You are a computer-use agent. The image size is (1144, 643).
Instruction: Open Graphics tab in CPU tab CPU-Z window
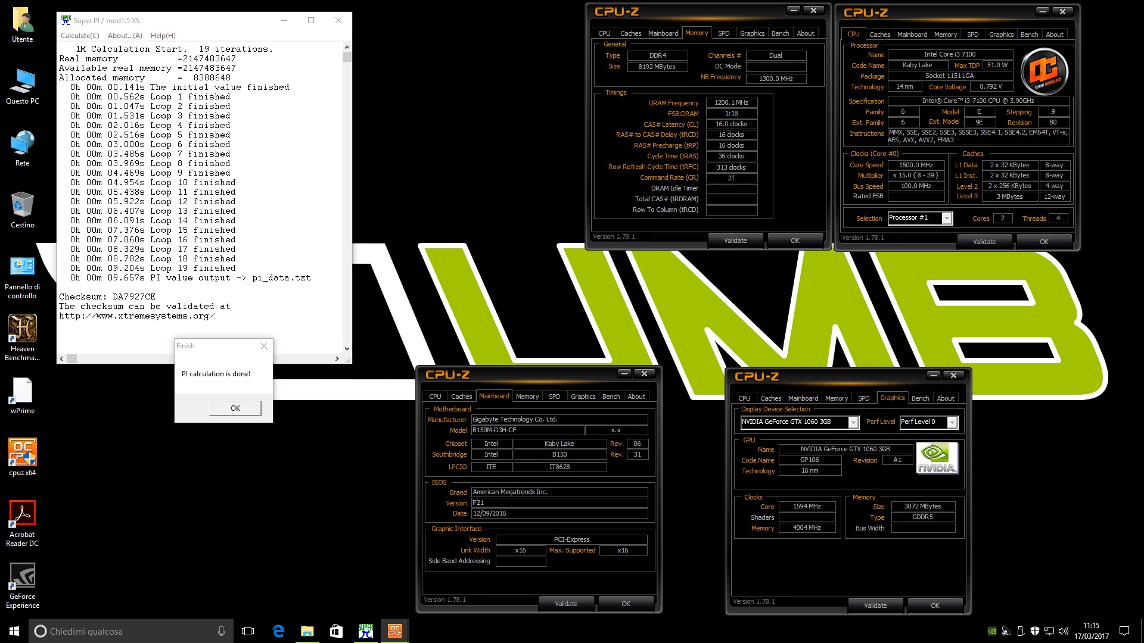pyautogui.click(x=1001, y=35)
